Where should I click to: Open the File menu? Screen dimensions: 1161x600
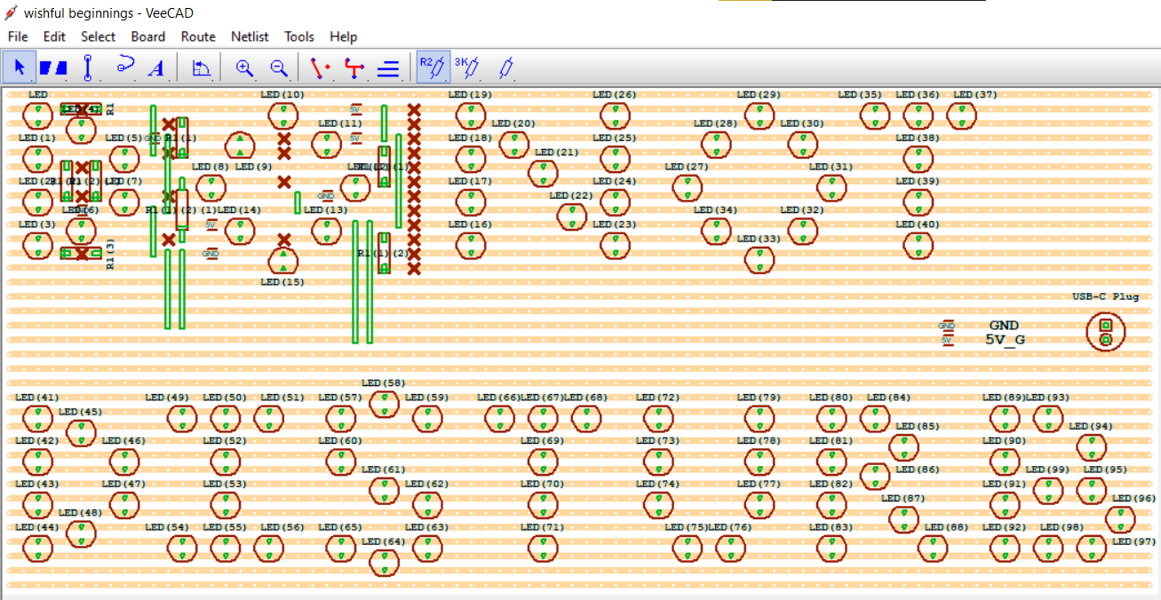pos(18,36)
